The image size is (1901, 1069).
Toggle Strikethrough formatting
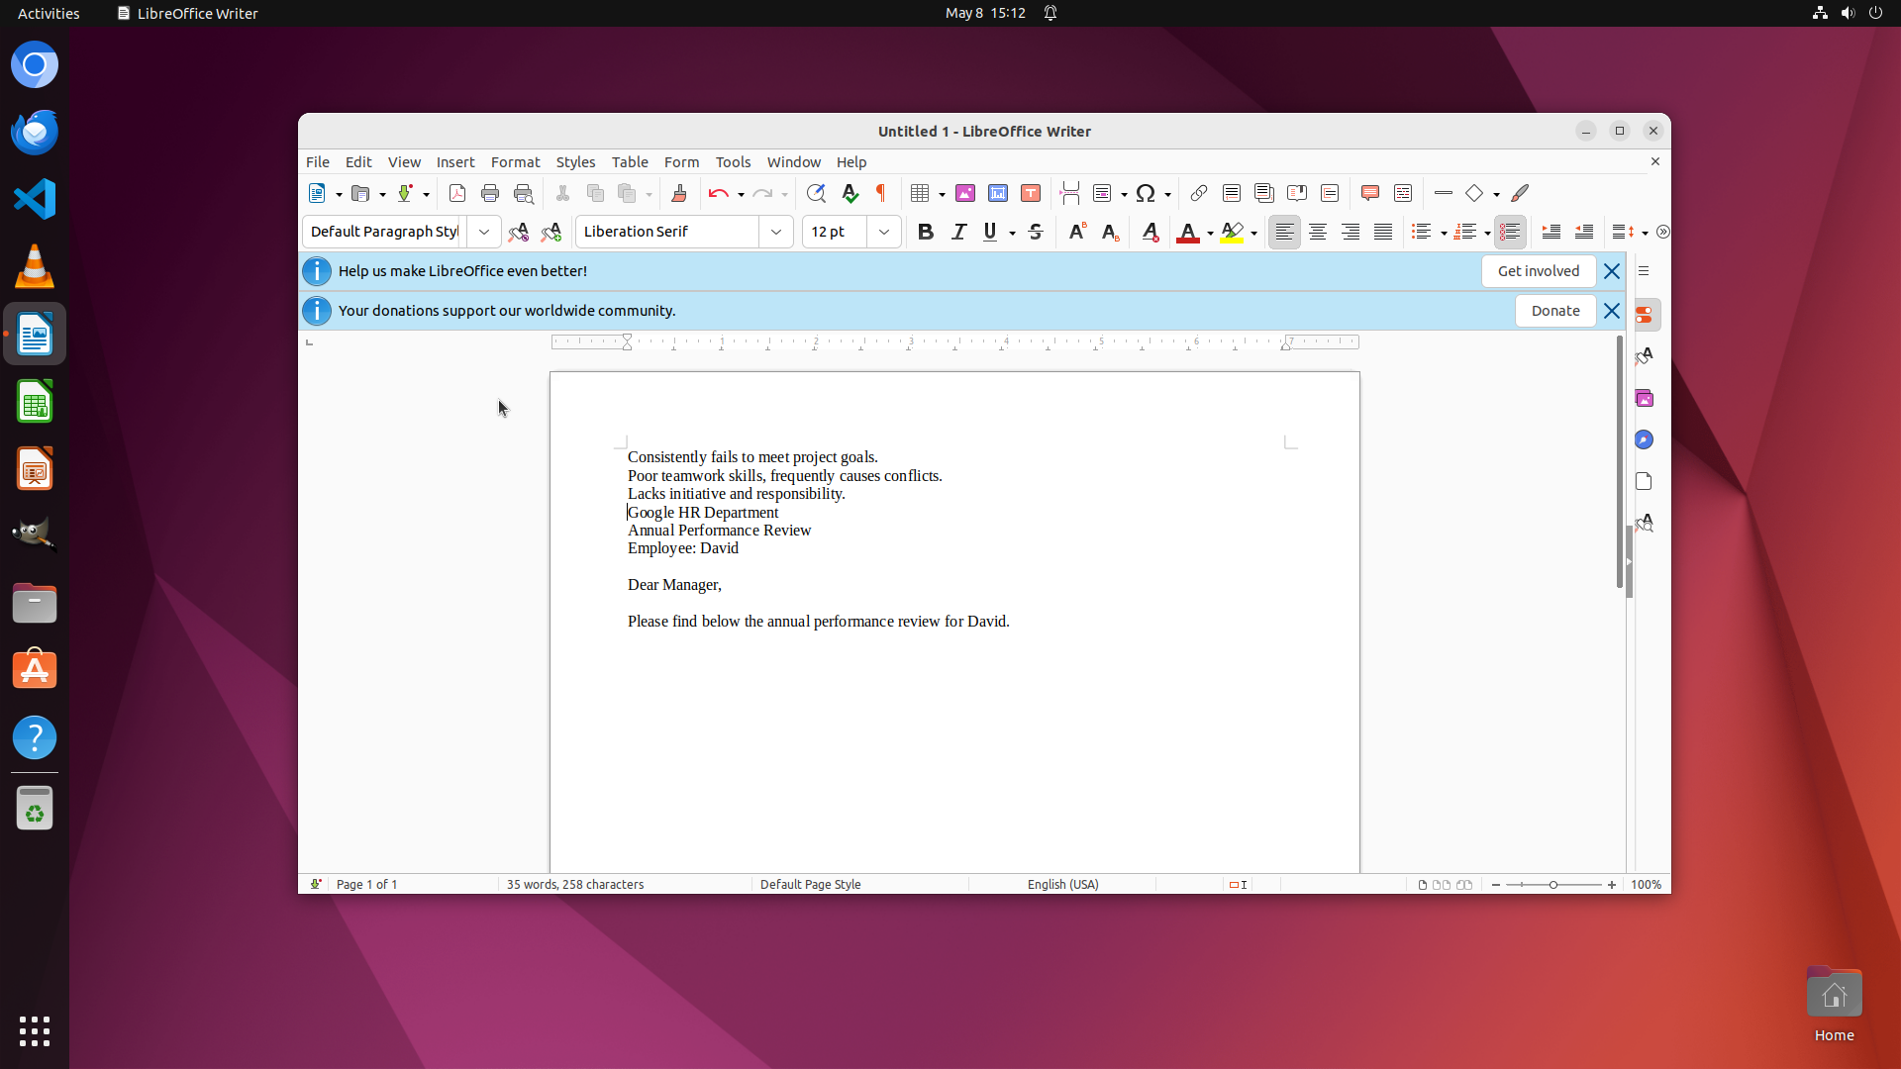coord(1036,232)
